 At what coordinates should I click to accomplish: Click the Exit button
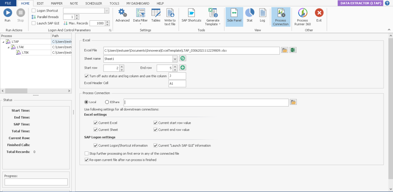pos(319,15)
